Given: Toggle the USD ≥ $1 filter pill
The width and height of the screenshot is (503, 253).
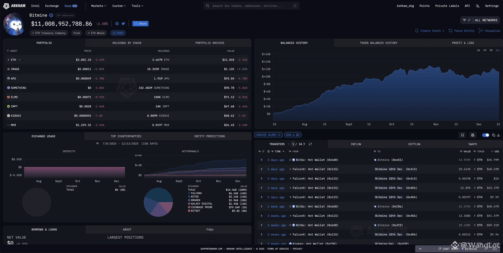Looking at the screenshot, I should (x=293, y=135).
